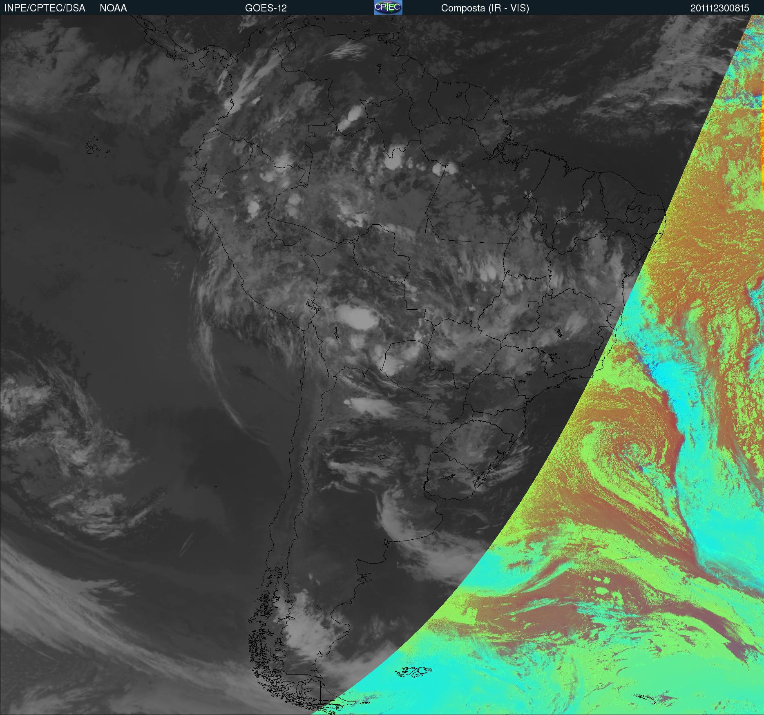
Task: Click the CPTEC logo in header
Action: pyautogui.click(x=388, y=7)
